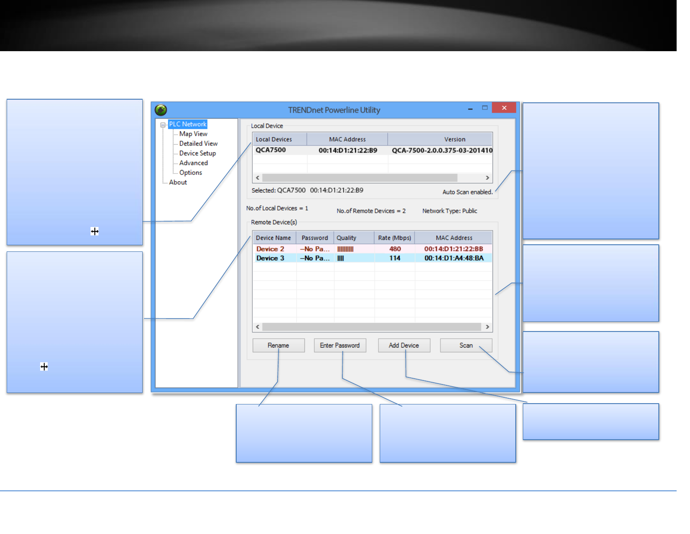Select the QCA7500 local device row
This screenshot has width=690, height=534.
373,150
